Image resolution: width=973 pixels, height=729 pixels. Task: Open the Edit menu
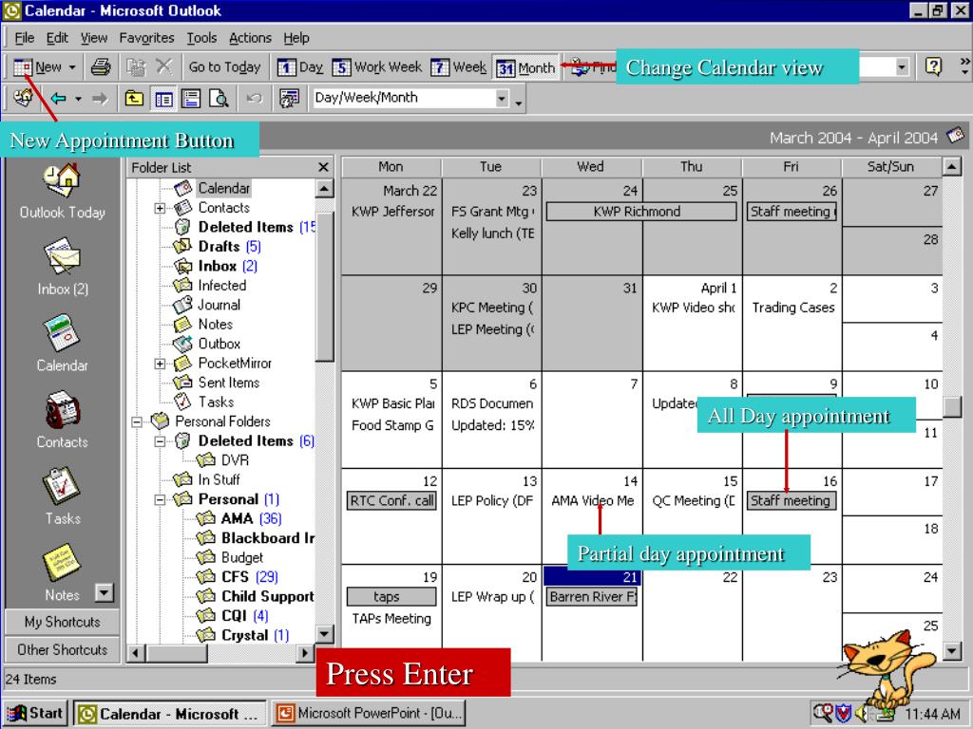click(x=57, y=38)
